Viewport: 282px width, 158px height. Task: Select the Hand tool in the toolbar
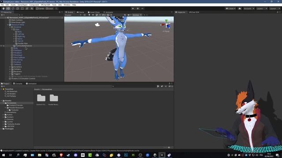(4, 8)
